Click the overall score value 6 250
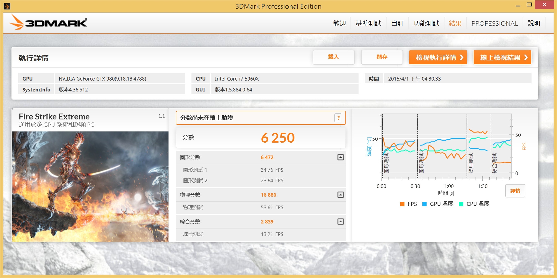 (x=278, y=138)
